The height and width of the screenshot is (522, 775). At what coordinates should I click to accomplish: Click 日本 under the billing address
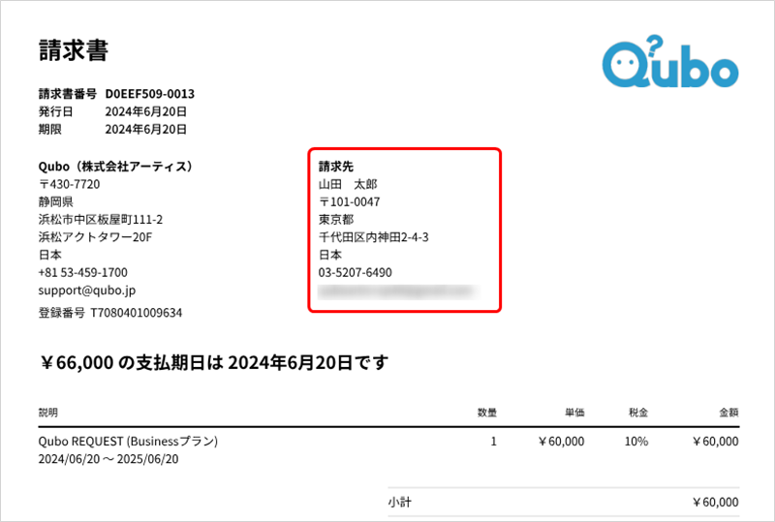pyautogui.click(x=330, y=255)
